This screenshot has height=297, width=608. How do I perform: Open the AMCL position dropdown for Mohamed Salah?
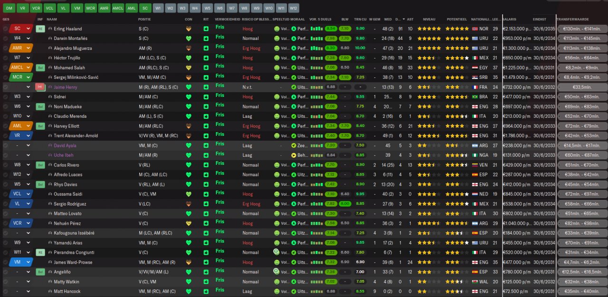[x=21, y=67]
